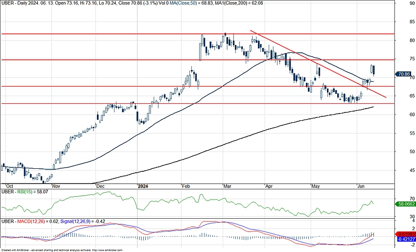The image size is (416, 252).
Task: Click the 75 price axis label
Action: pyautogui.click(x=412, y=59)
